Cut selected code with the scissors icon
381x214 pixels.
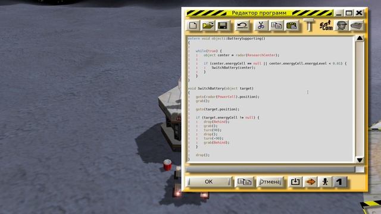(x=261, y=26)
